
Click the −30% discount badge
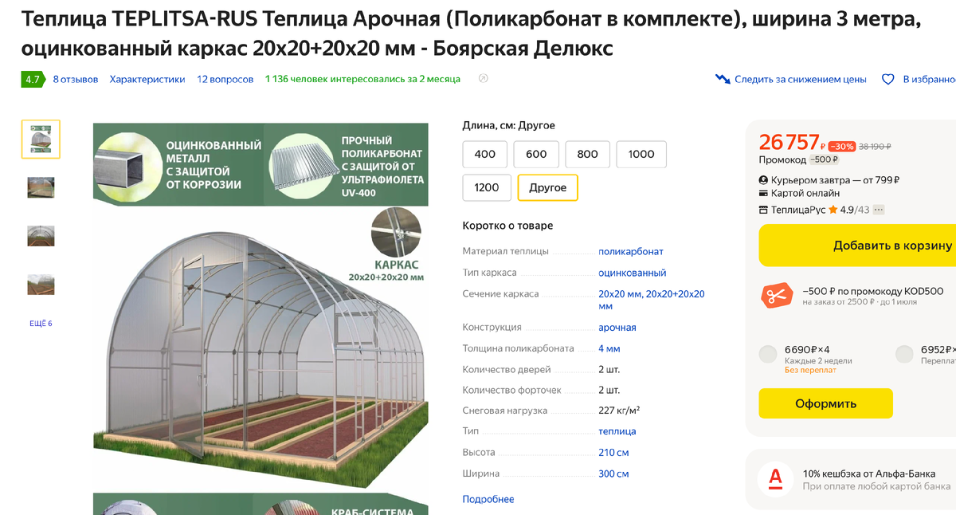[842, 147]
